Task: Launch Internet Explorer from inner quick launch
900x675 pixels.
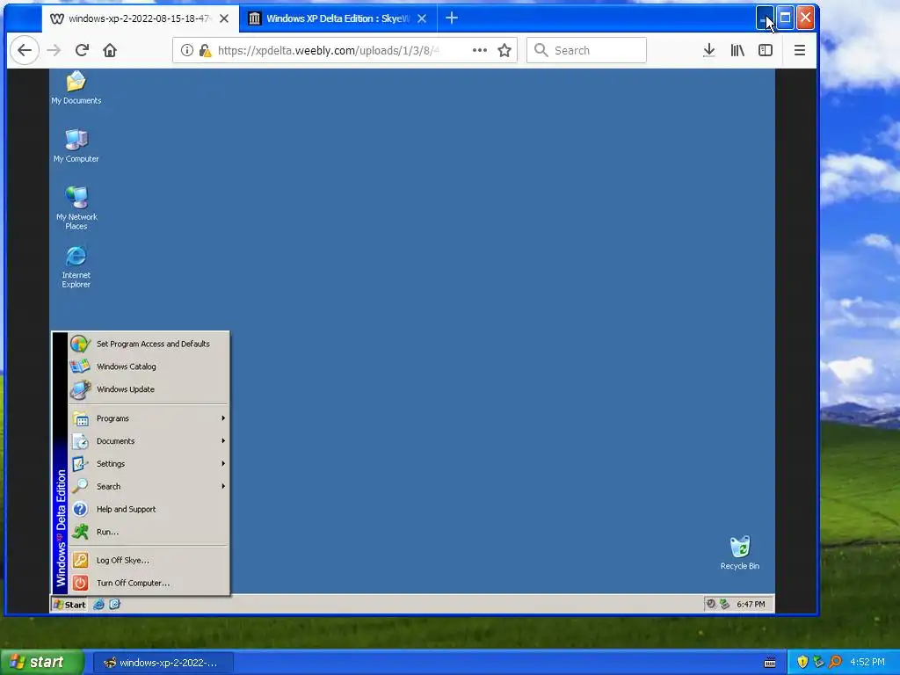Action: [98, 605]
